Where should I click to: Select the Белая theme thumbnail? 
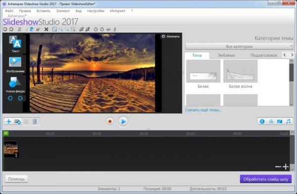(203, 71)
